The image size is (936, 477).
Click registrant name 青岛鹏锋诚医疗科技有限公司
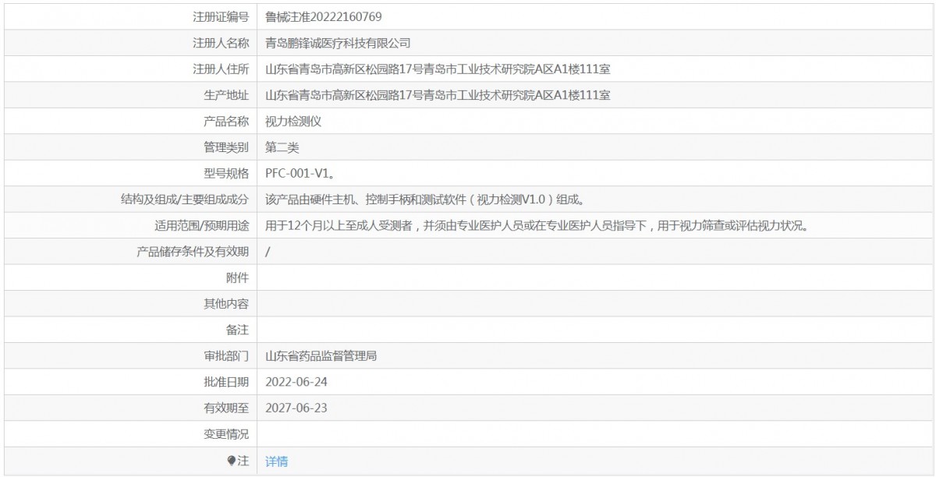[x=337, y=43]
